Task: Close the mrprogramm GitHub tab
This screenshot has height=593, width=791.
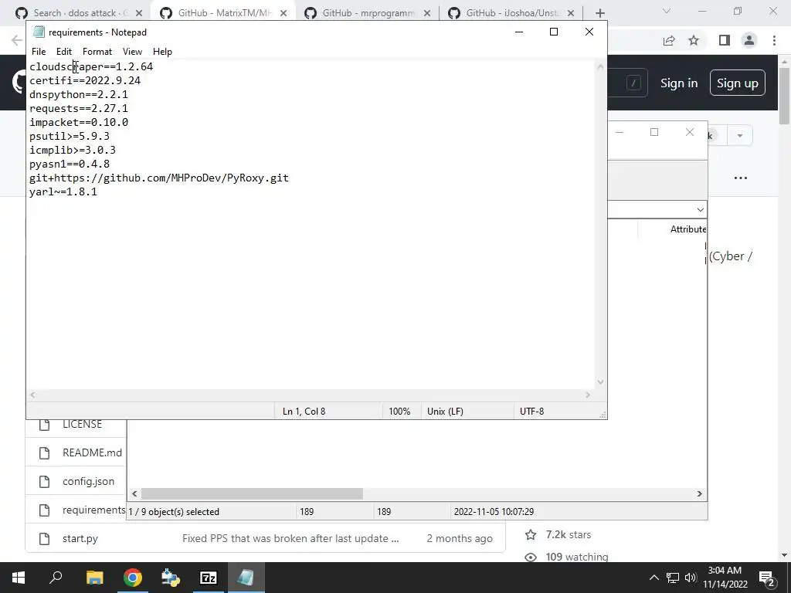Action: [427, 13]
